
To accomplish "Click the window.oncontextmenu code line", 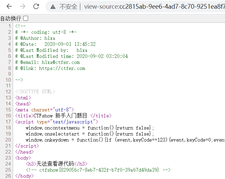I will tap(90, 128).
